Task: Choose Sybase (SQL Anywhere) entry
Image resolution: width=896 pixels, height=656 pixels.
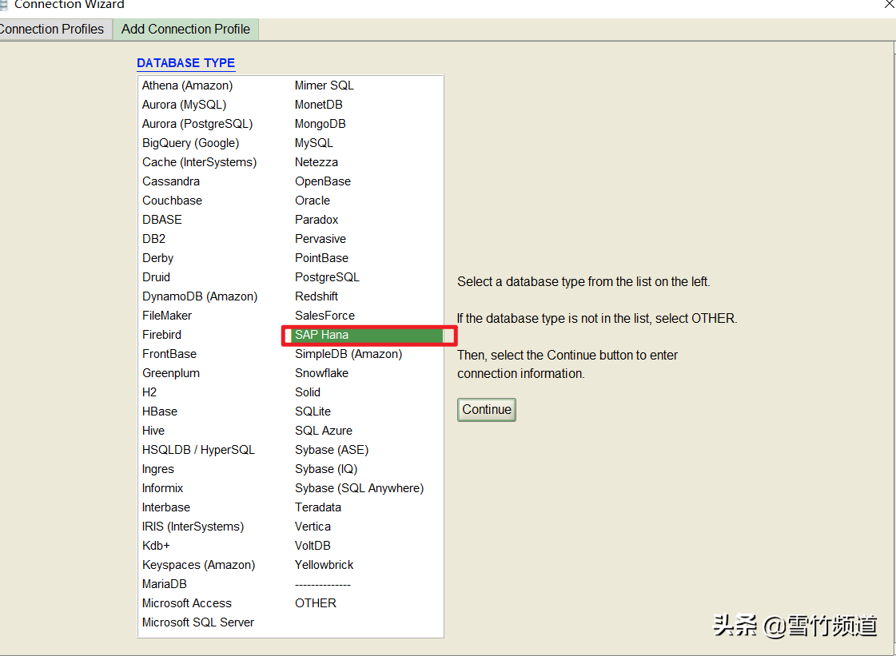Action: (x=359, y=488)
